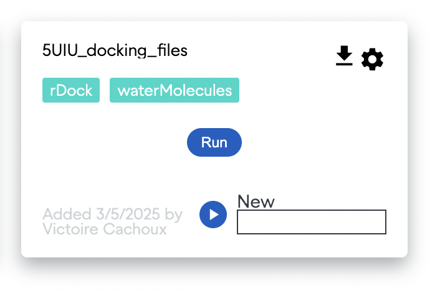The width and height of the screenshot is (445, 291).
Task: Open the 5UIU_docking_files entry by name
Action: tap(115, 50)
